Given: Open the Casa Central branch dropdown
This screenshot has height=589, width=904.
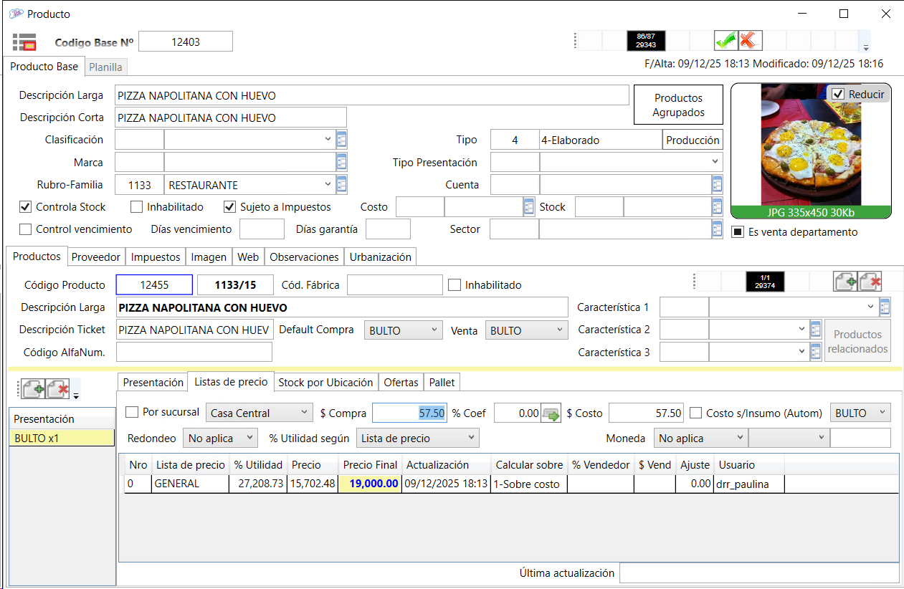Looking at the screenshot, I should point(304,413).
